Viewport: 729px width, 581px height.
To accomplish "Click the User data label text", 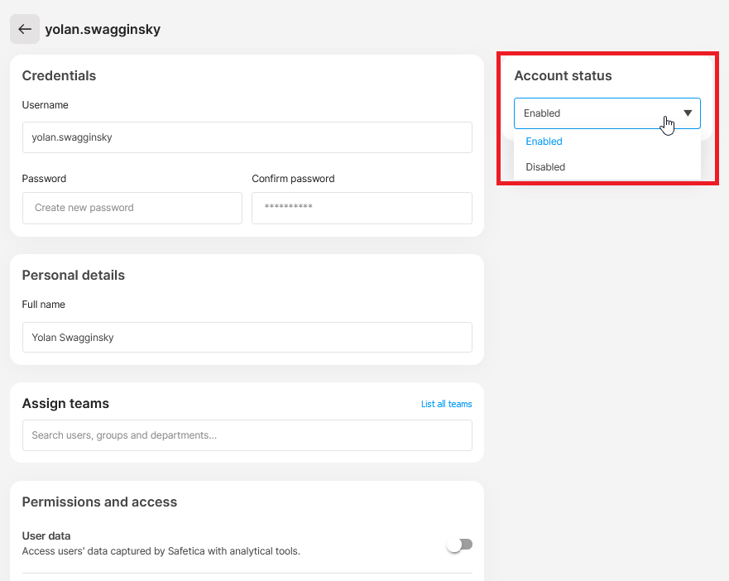I will tap(46, 535).
